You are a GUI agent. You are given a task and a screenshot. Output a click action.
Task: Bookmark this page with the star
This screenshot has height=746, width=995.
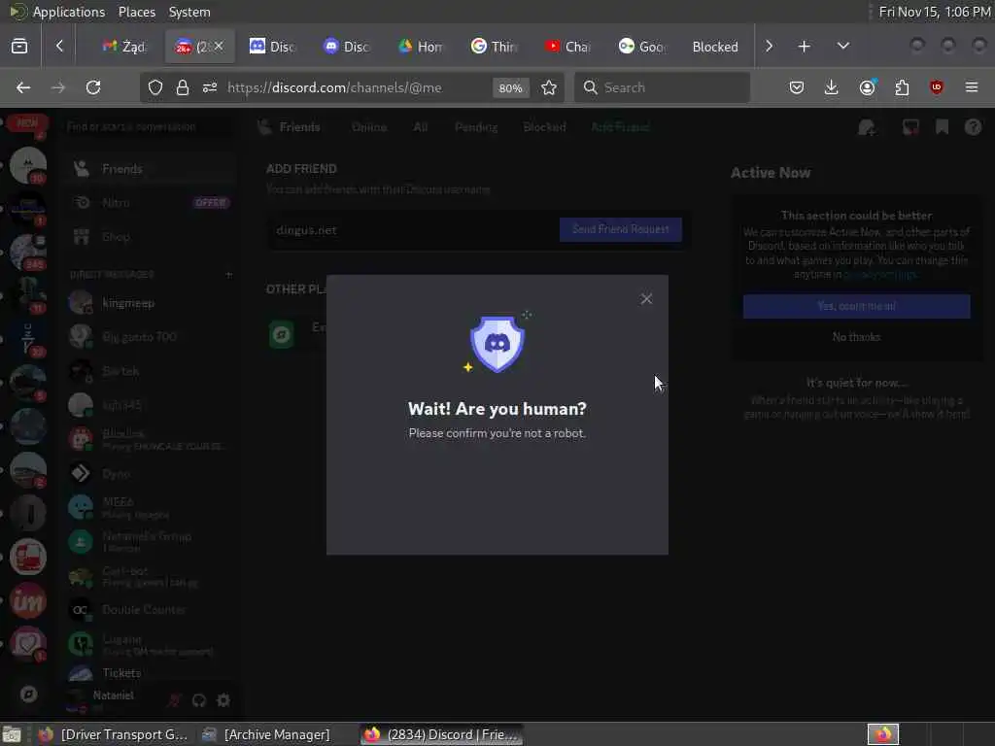coord(549,87)
